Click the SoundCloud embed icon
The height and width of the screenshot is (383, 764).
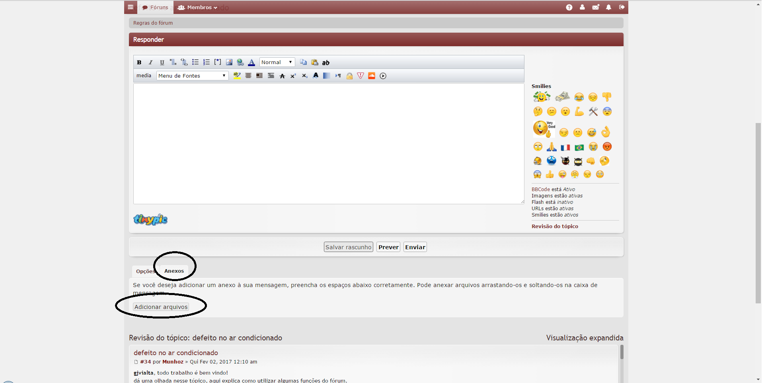(x=372, y=76)
